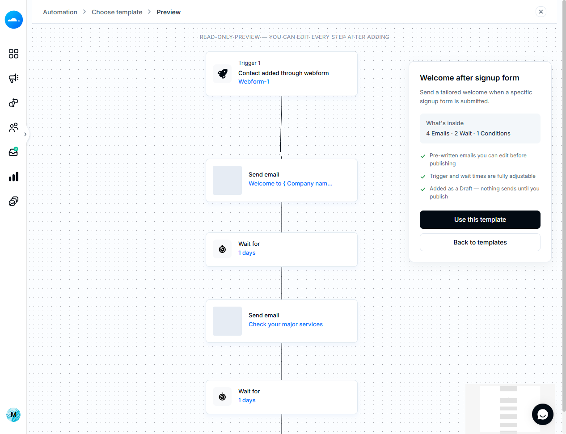Screen dimensions: 566x434
Task: Click the rocket icon on Trigger 1
Action: tap(222, 73)
